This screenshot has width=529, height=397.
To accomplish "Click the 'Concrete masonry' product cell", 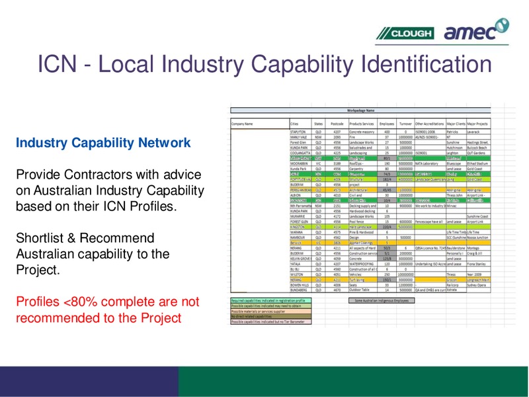I will coord(363,132).
